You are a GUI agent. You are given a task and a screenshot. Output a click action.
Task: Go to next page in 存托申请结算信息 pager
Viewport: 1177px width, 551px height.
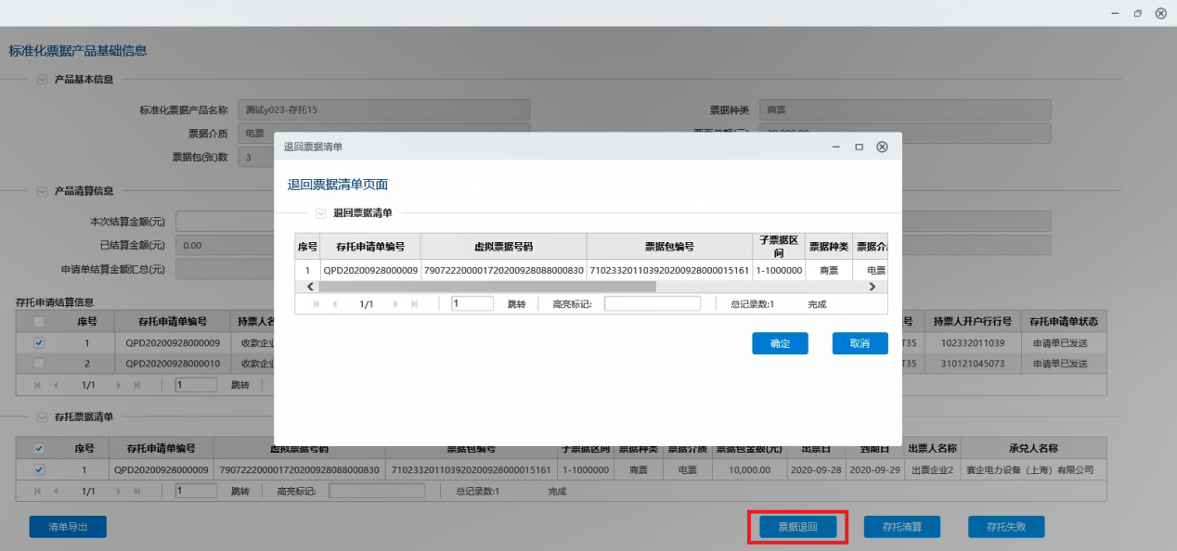[x=119, y=385]
